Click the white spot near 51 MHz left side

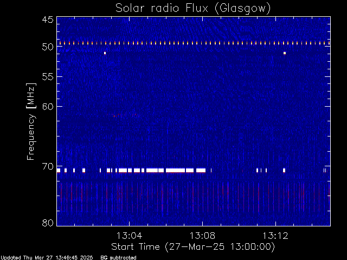click(x=105, y=53)
